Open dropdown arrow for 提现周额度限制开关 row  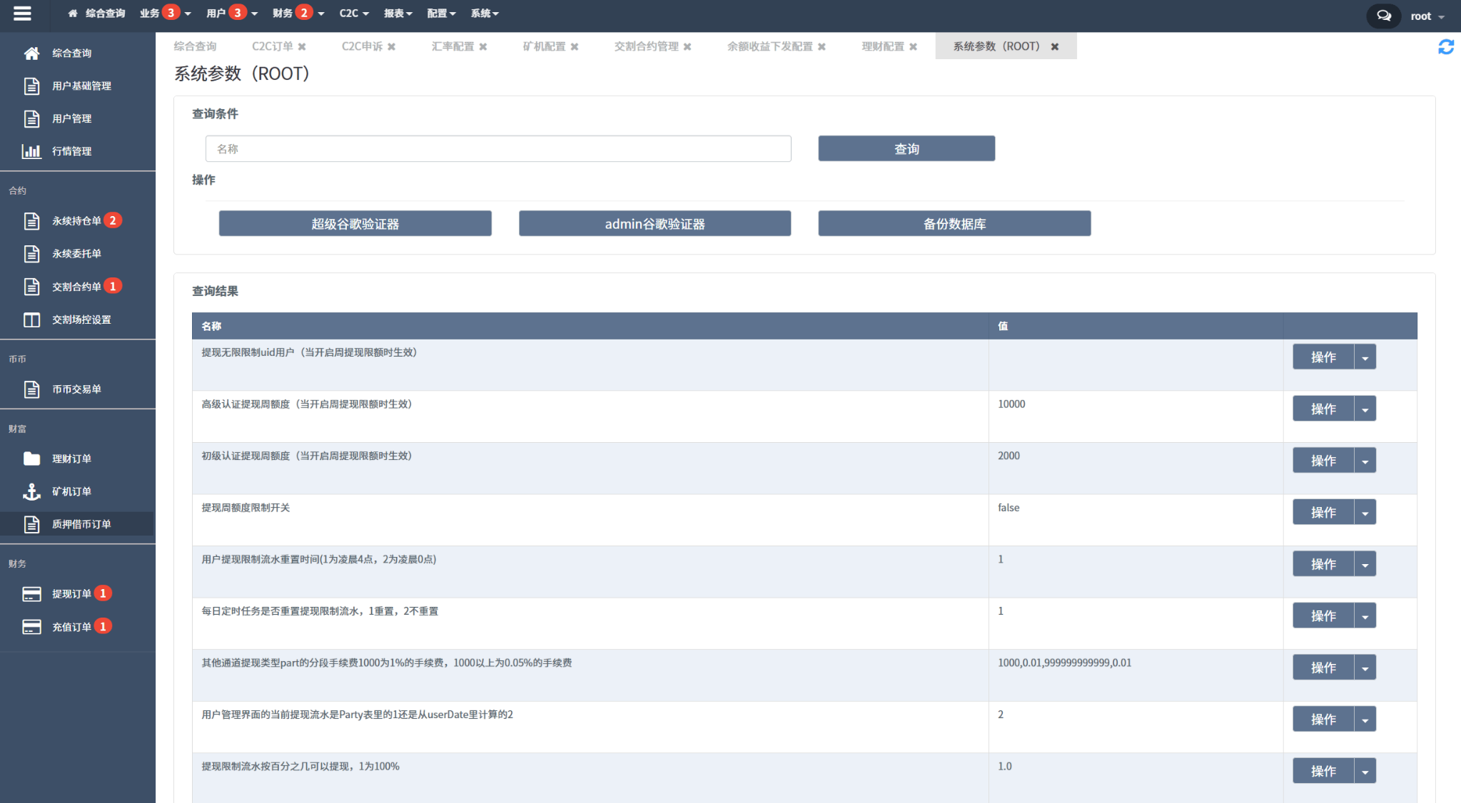[1365, 513]
